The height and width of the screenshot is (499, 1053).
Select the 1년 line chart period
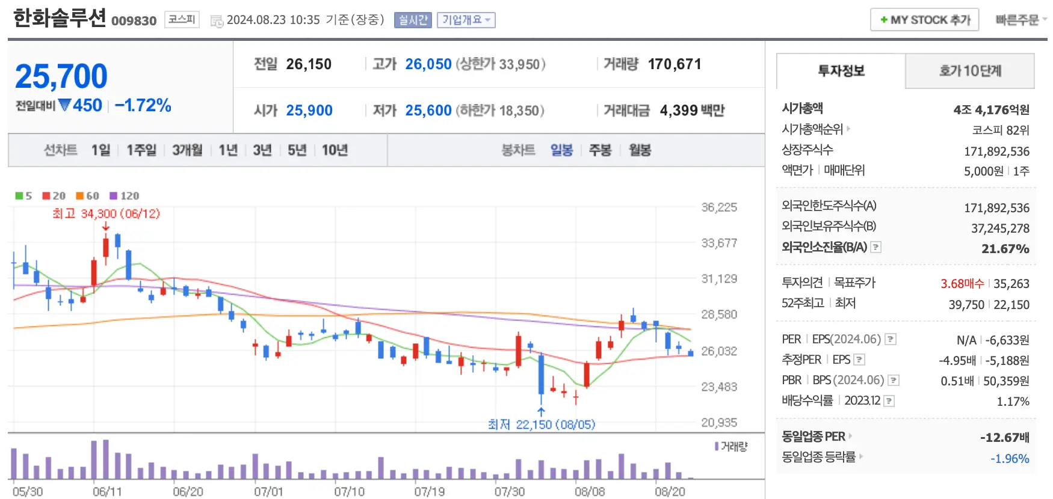(x=228, y=150)
